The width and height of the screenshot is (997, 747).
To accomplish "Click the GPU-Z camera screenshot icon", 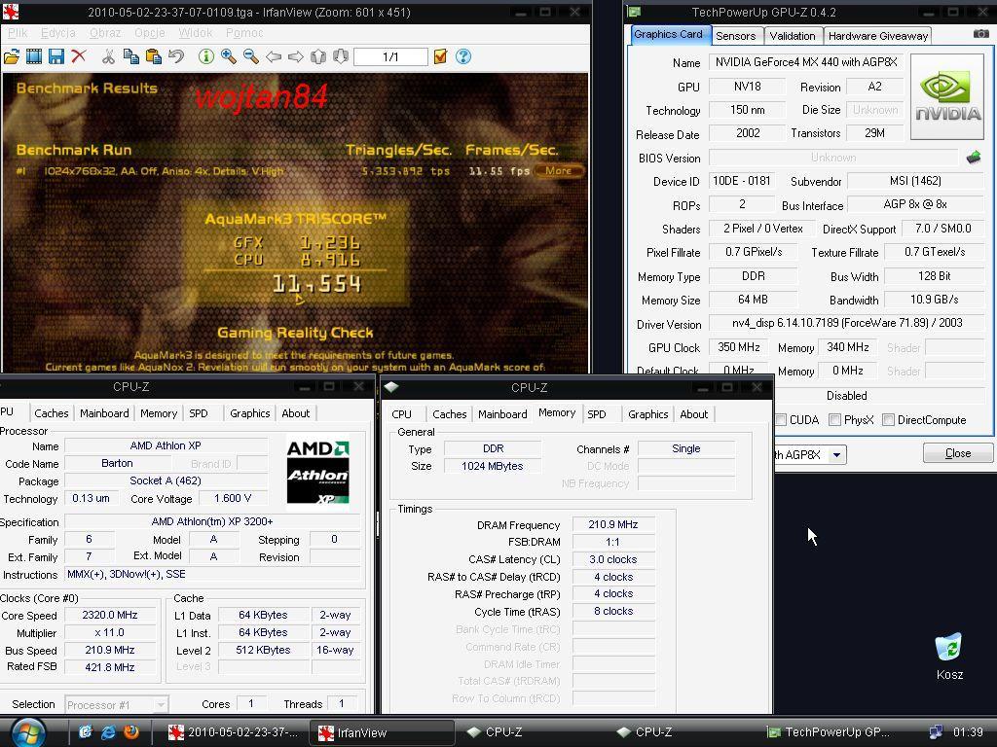I will click(x=981, y=34).
